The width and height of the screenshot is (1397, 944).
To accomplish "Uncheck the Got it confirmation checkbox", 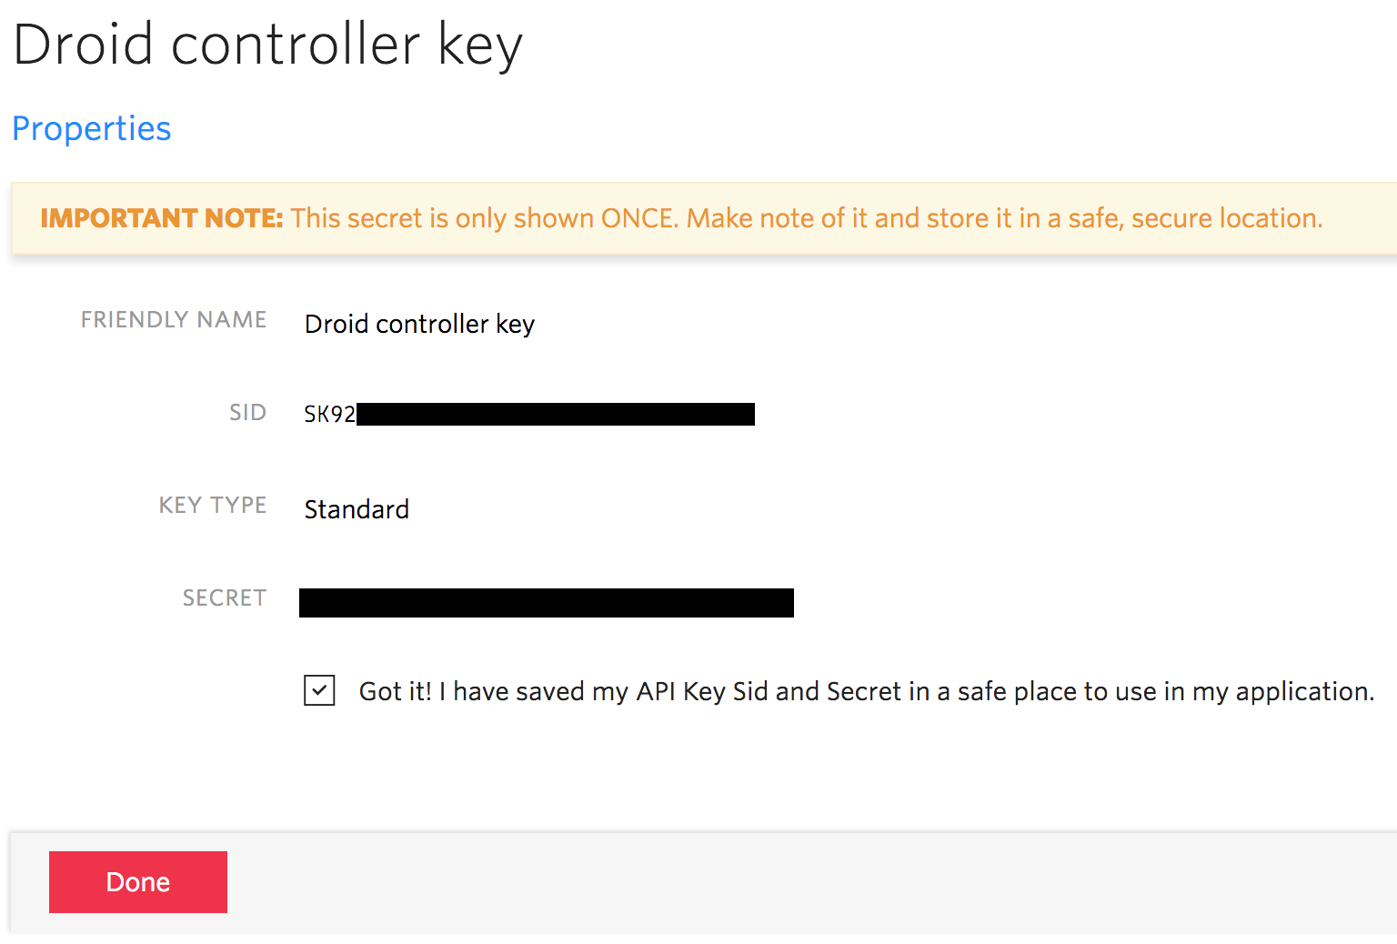I will [319, 690].
